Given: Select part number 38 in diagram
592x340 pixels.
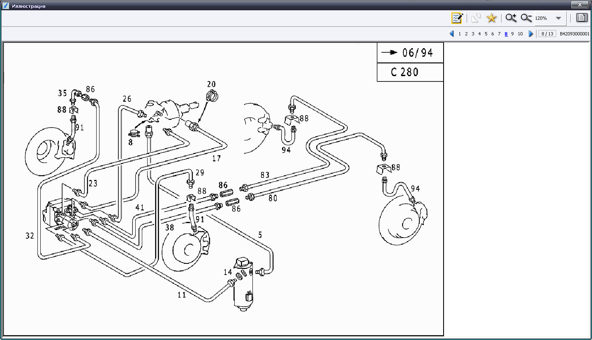Looking at the screenshot, I should coord(169,227).
